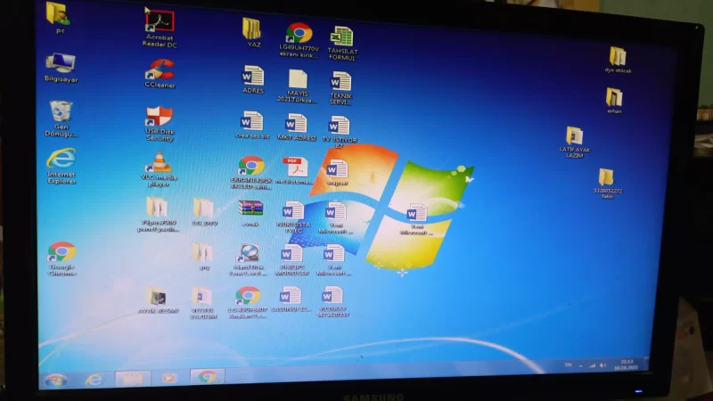Open the 5326052272 fatih folder
713x401 pixels.
click(x=607, y=184)
